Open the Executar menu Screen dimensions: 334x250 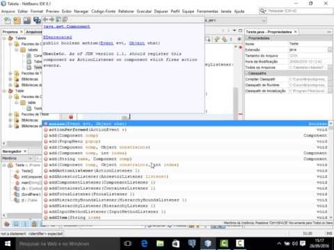(144, 11)
